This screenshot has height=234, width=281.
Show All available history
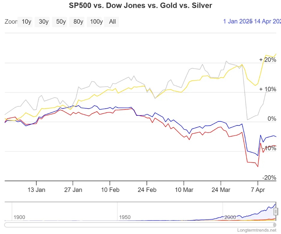point(112,22)
